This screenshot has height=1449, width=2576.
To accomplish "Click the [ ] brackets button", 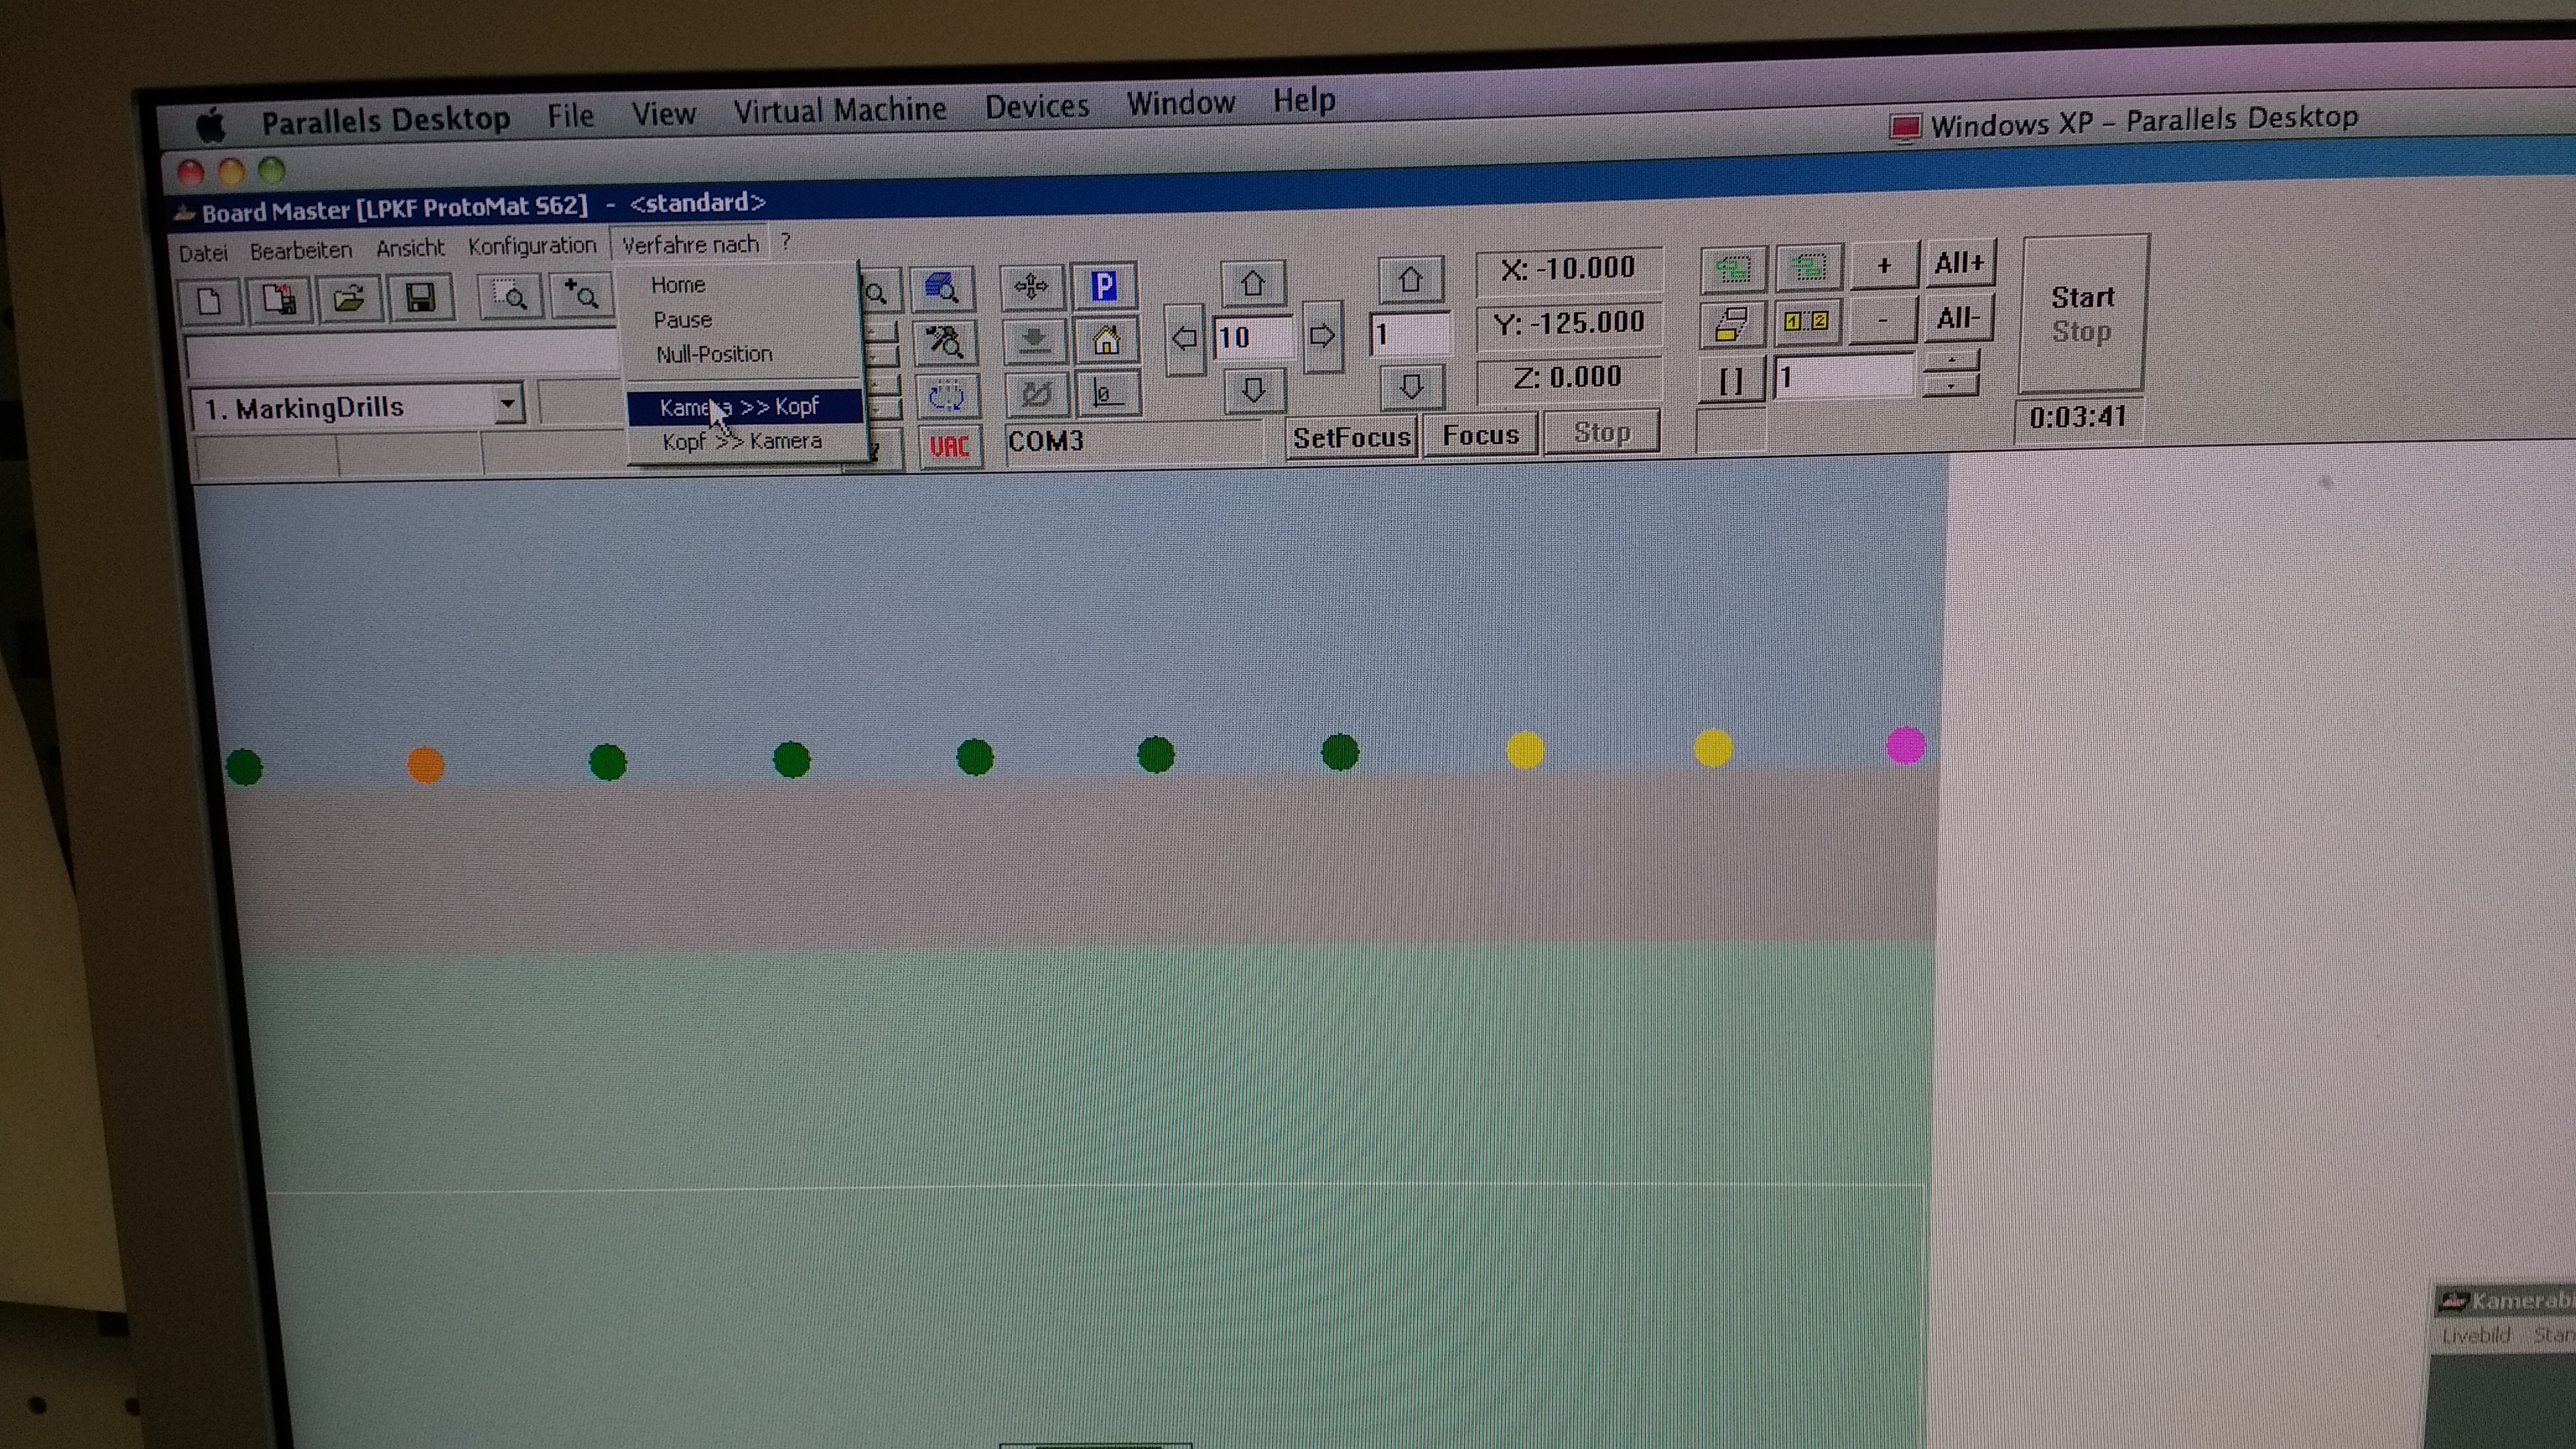I will [1731, 380].
